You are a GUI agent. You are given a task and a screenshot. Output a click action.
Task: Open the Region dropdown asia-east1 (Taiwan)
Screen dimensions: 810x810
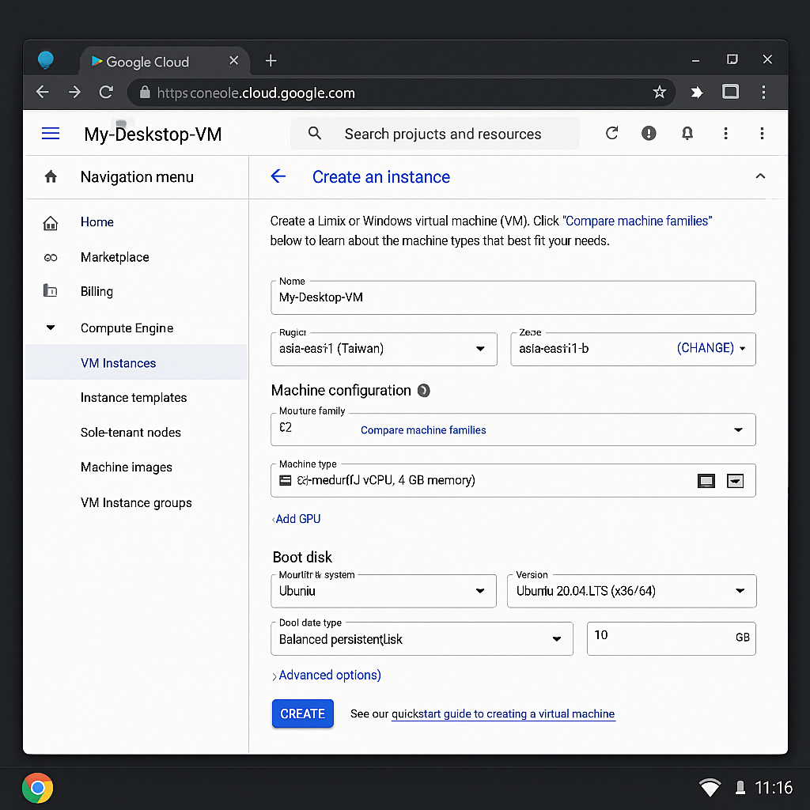click(x=384, y=349)
